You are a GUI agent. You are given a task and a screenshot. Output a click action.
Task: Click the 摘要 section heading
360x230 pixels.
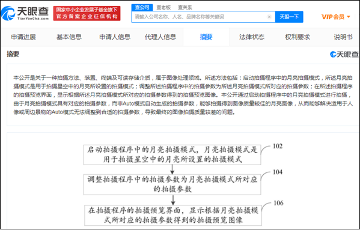pyautogui.click(x=13, y=54)
